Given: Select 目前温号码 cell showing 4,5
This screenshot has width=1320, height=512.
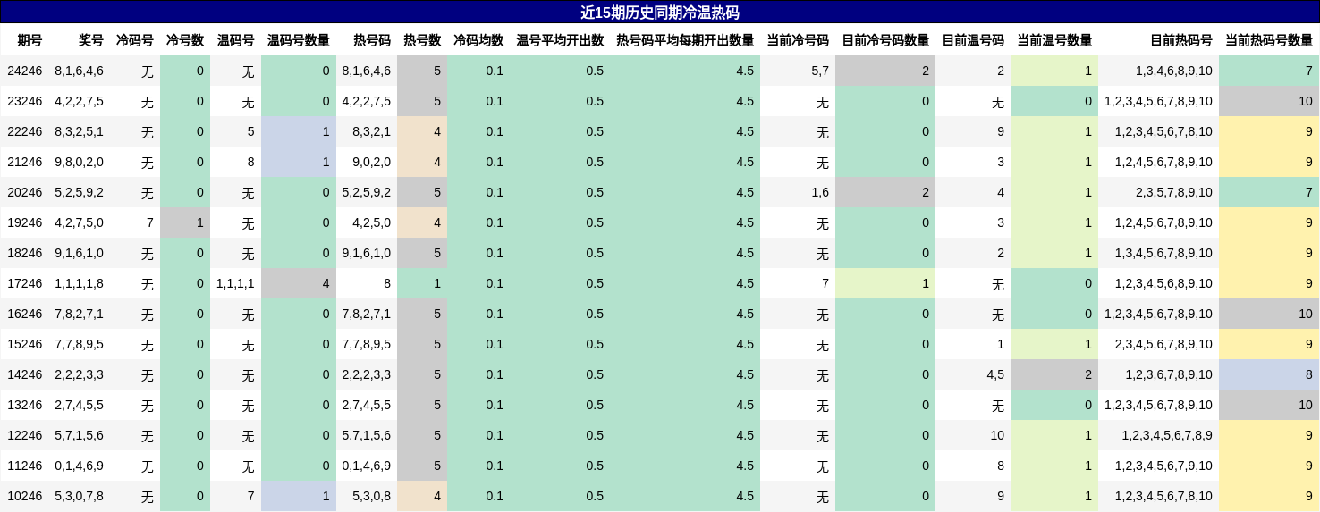Looking at the screenshot, I should coord(995,374).
